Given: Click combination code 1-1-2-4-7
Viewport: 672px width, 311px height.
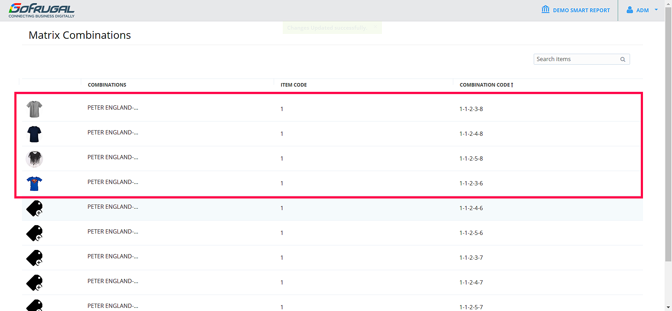Looking at the screenshot, I should [x=471, y=282].
